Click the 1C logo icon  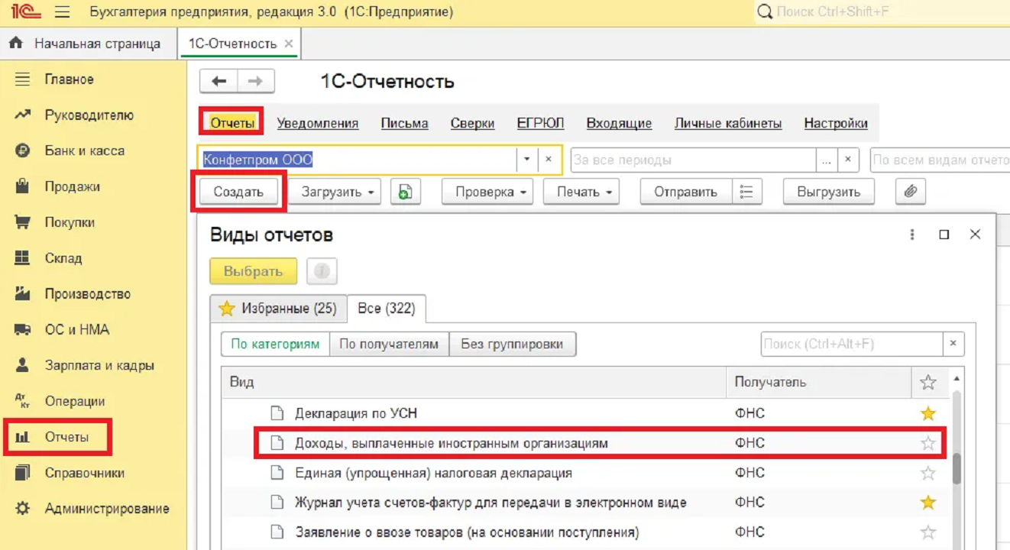coord(26,12)
